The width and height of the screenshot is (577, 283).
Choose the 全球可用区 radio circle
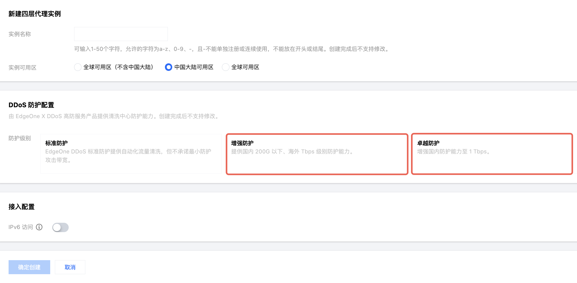tap(226, 67)
